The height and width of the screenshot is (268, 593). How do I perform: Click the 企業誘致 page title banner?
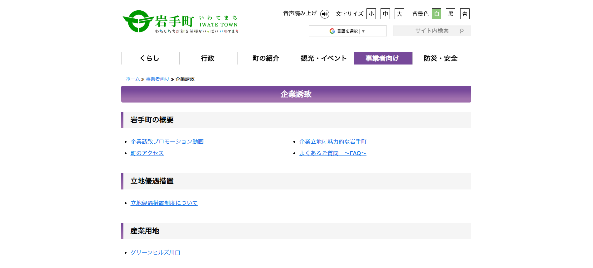[296, 94]
